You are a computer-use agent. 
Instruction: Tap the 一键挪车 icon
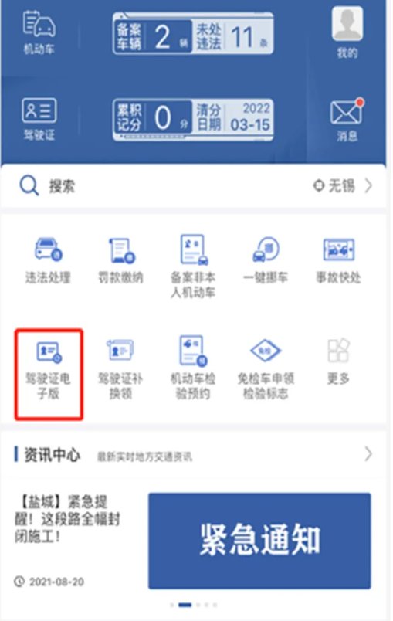point(266,260)
